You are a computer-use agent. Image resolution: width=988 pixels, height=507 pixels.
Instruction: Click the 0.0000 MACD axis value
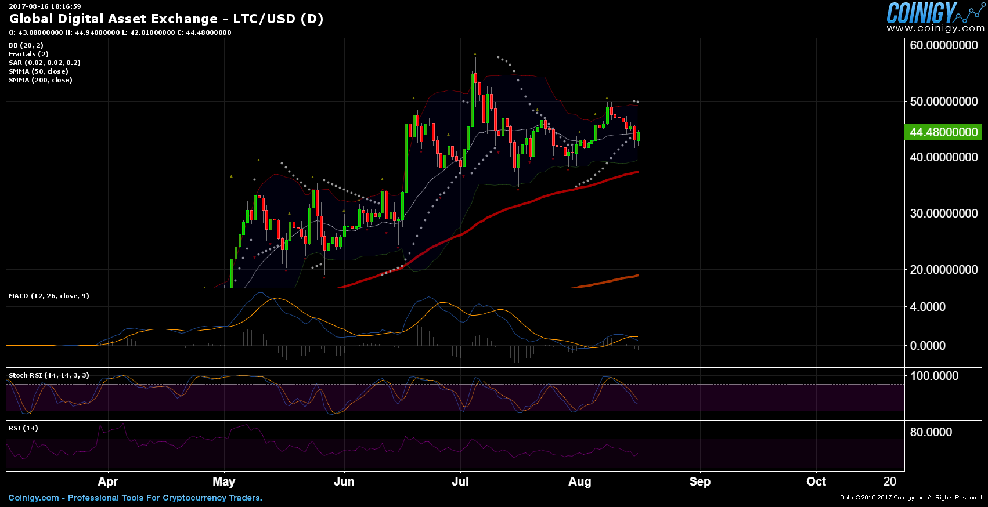click(x=928, y=346)
